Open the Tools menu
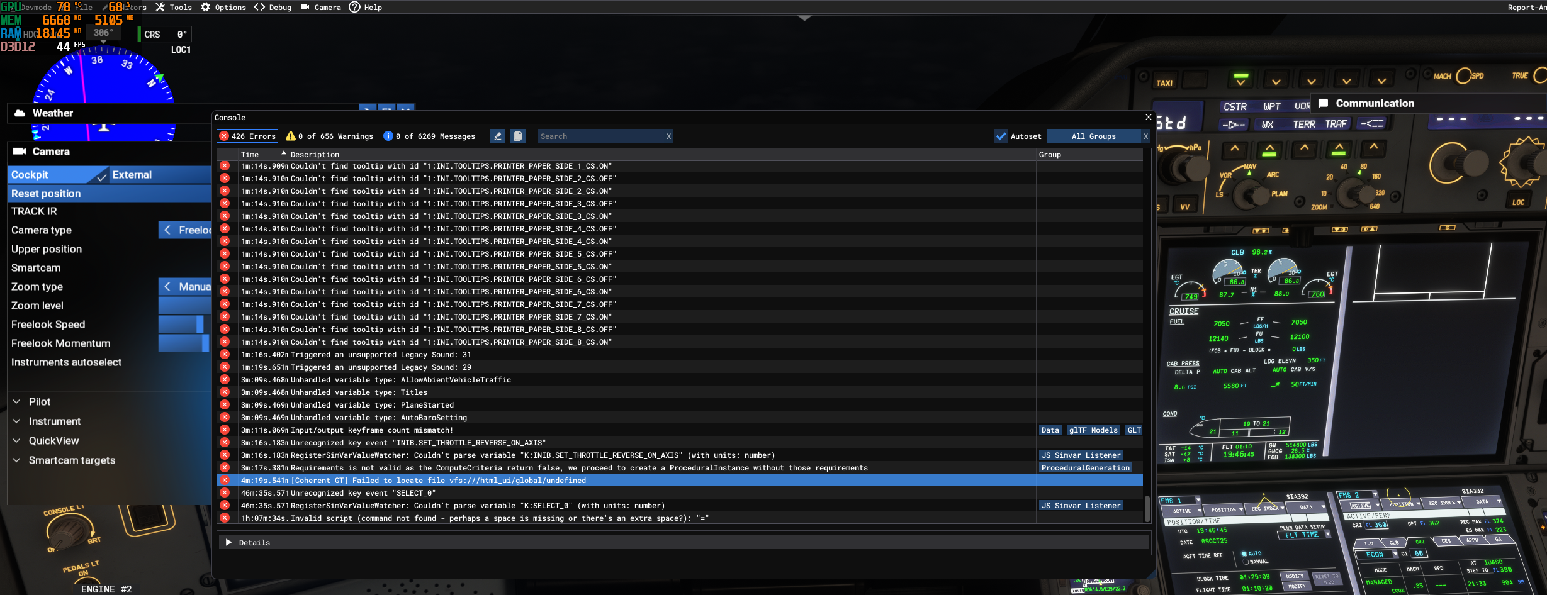 coord(174,8)
